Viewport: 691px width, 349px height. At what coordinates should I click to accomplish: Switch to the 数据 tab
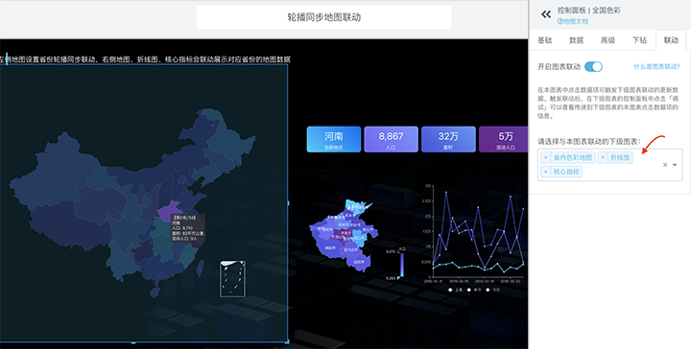coord(576,40)
